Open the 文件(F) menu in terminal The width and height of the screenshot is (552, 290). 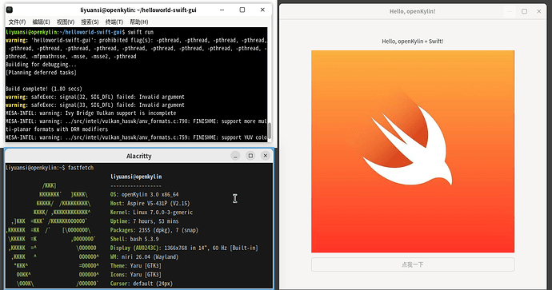[x=17, y=22]
